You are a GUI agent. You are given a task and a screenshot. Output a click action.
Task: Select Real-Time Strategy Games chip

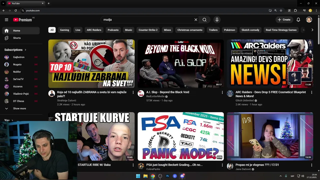[281, 30]
